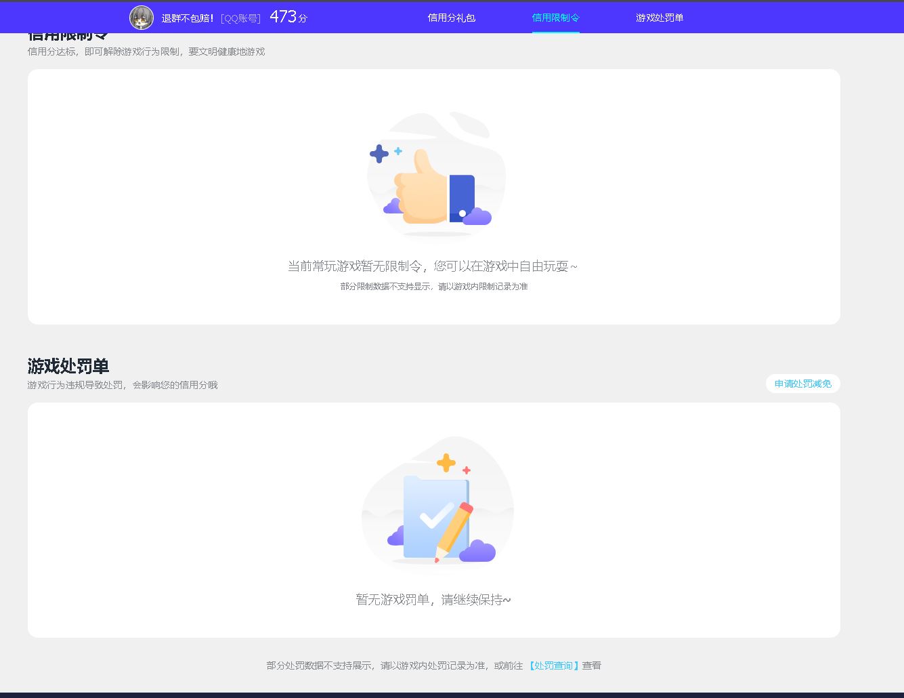This screenshot has height=698, width=904.
Task: Open the 信用分礼包 tab
Action: 451,18
